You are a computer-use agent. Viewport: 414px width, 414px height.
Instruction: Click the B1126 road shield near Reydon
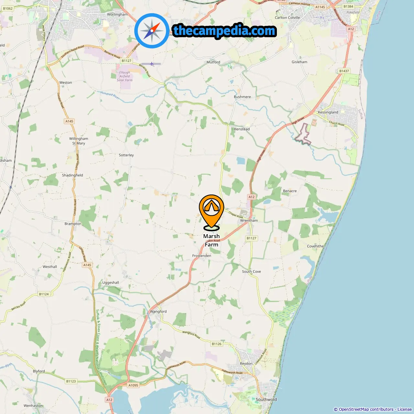tap(217, 344)
